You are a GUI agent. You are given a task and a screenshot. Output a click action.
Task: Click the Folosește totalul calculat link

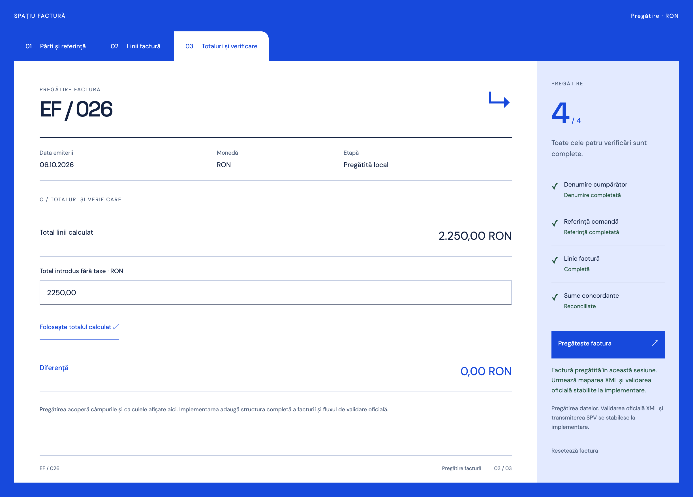(79, 327)
